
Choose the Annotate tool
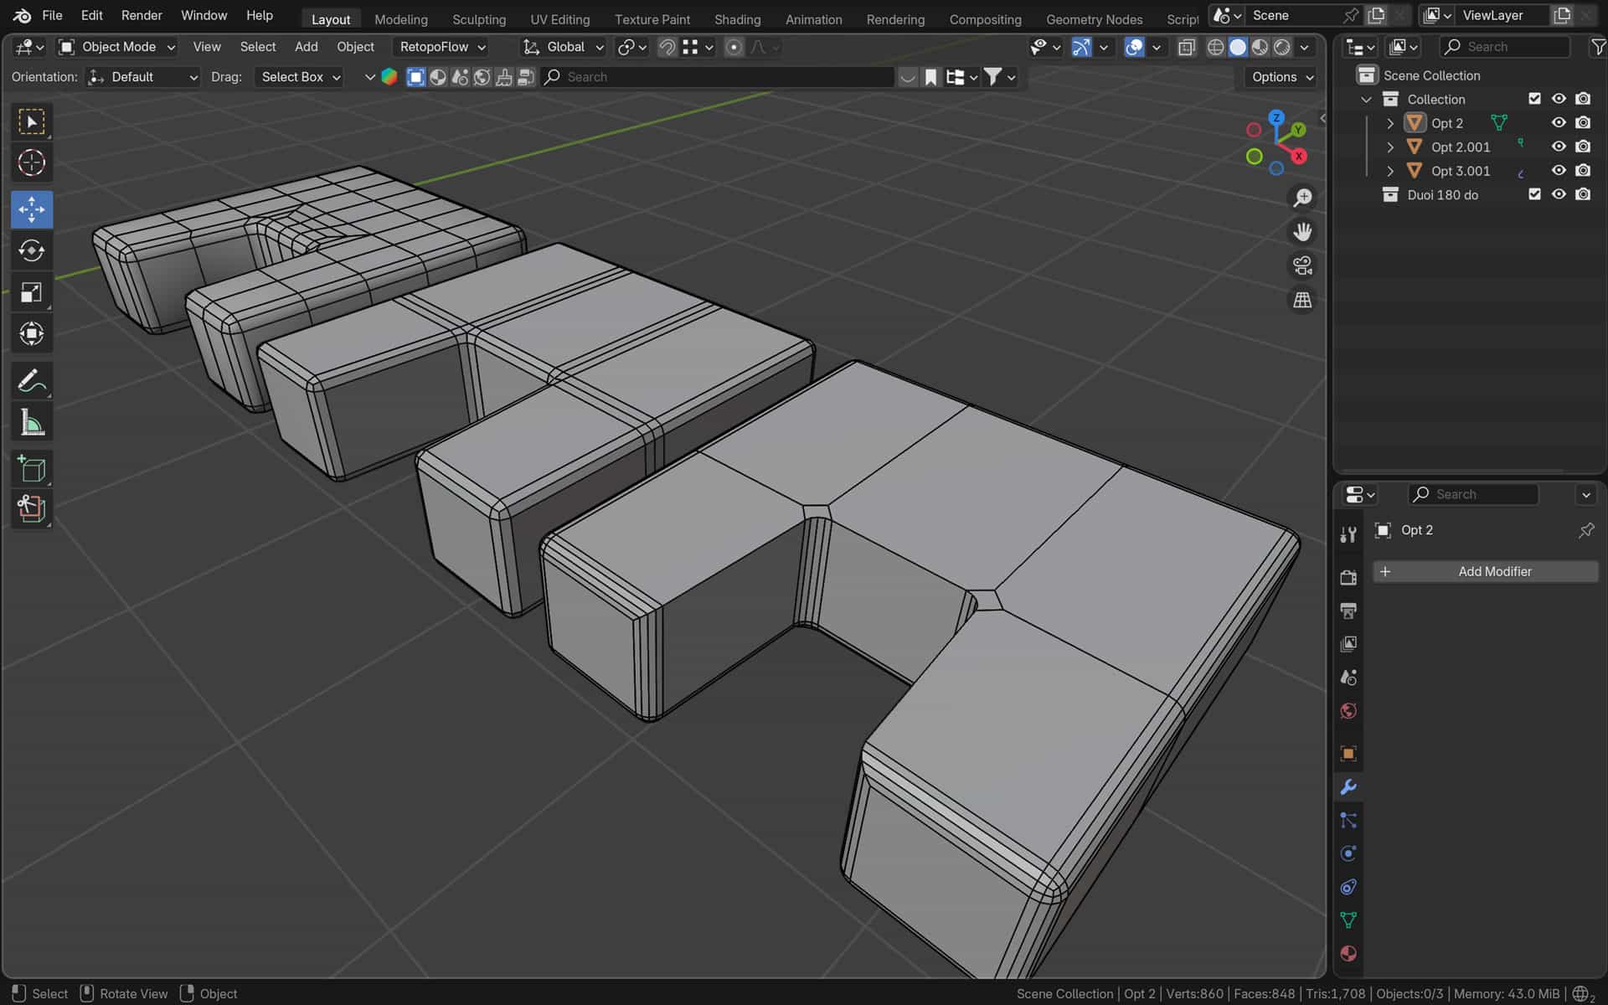click(x=32, y=381)
